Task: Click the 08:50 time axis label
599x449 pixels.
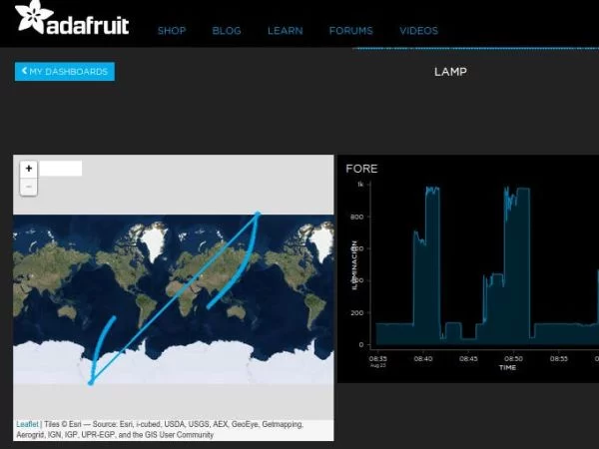Action: [512, 358]
